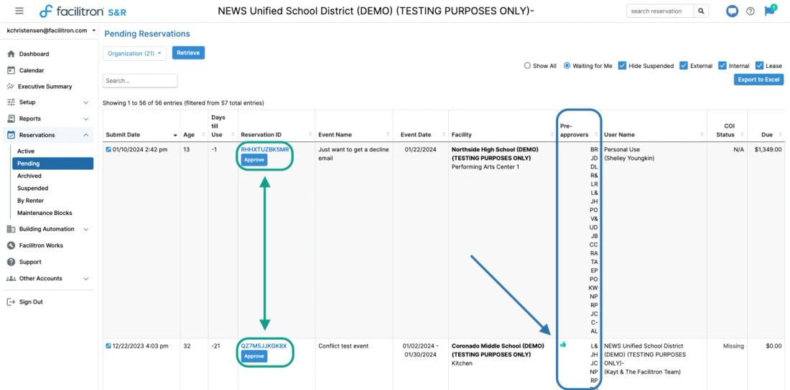Click green thumbs-up in Coronado row
The height and width of the screenshot is (390, 790).
563,345
